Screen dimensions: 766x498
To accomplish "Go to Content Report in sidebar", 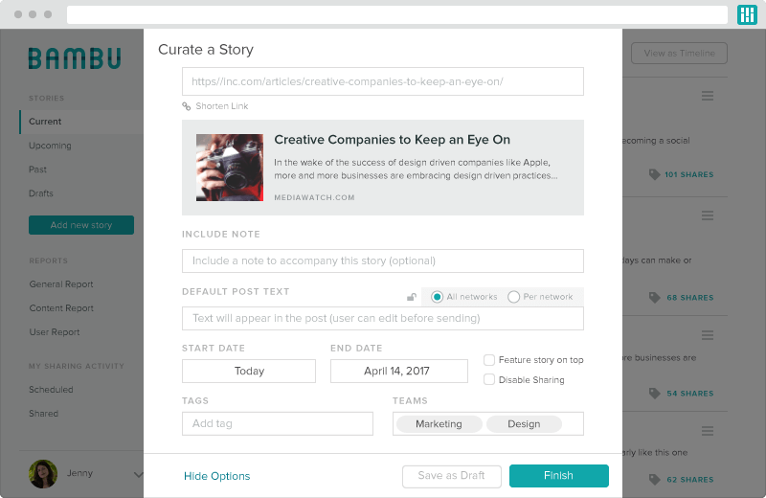I will 61,308.
